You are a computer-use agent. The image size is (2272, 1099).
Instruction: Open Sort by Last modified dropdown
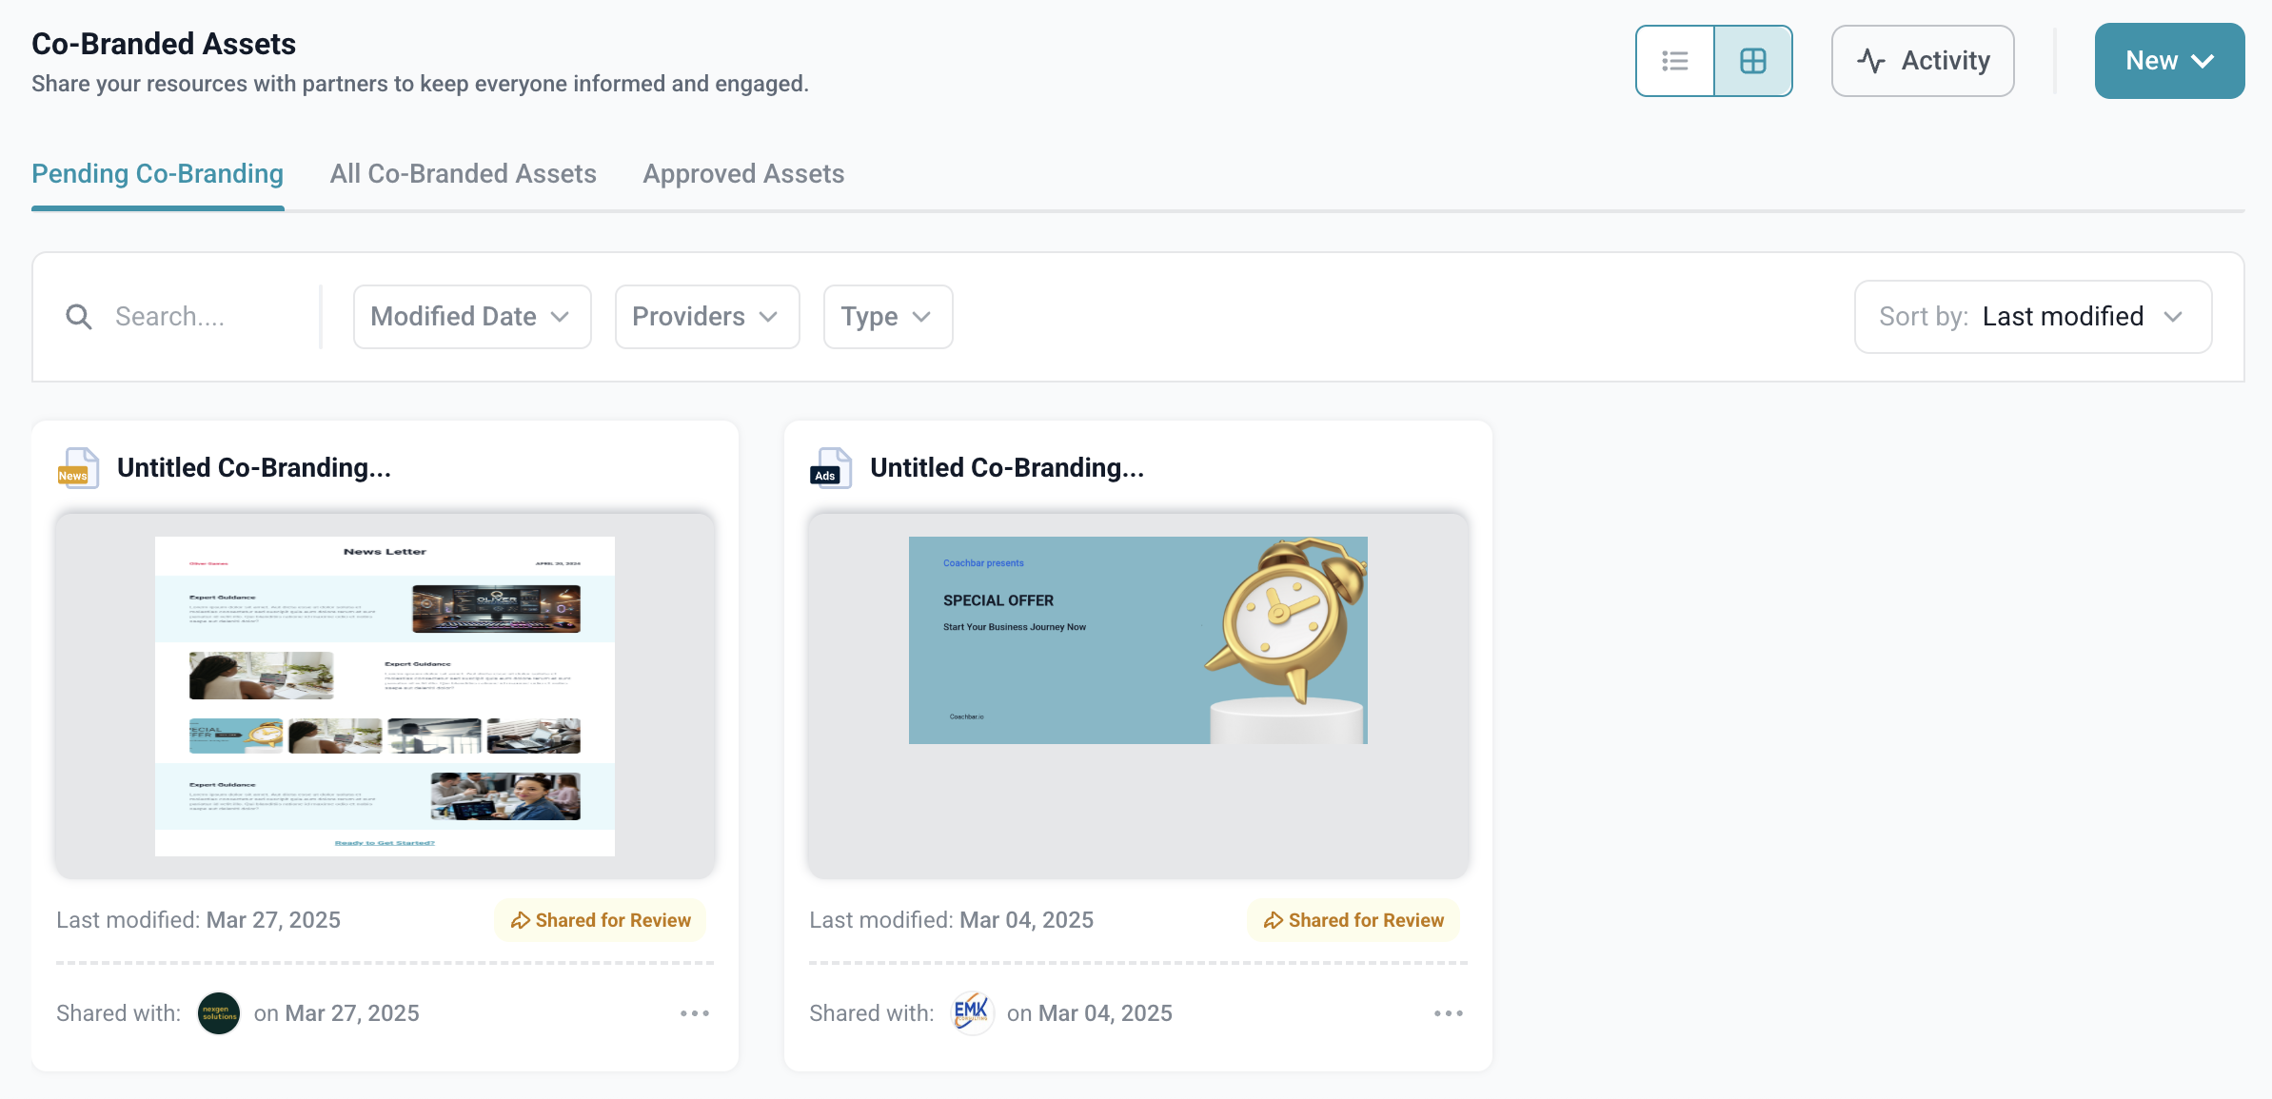(x=2032, y=317)
